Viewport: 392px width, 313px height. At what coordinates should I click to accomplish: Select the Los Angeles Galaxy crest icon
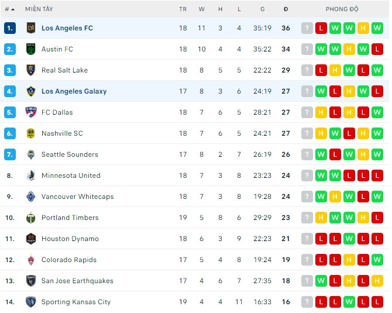tap(31, 91)
